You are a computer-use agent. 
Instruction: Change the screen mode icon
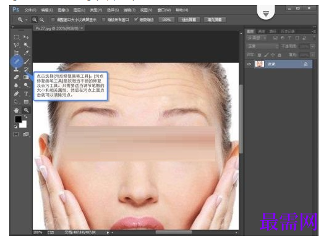[x=26, y=134]
